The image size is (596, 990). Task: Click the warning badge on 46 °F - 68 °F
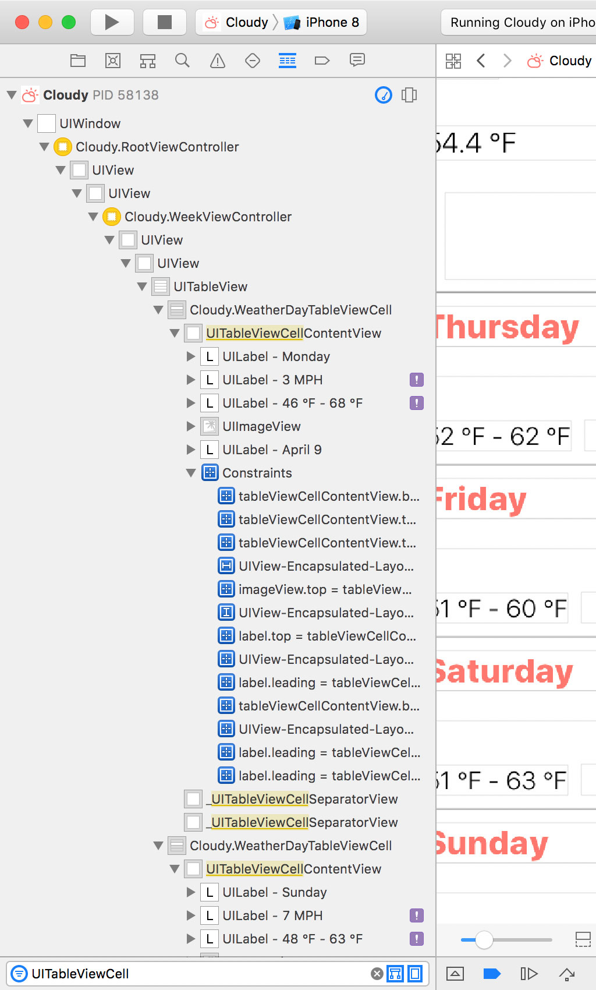(x=417, y=403)
